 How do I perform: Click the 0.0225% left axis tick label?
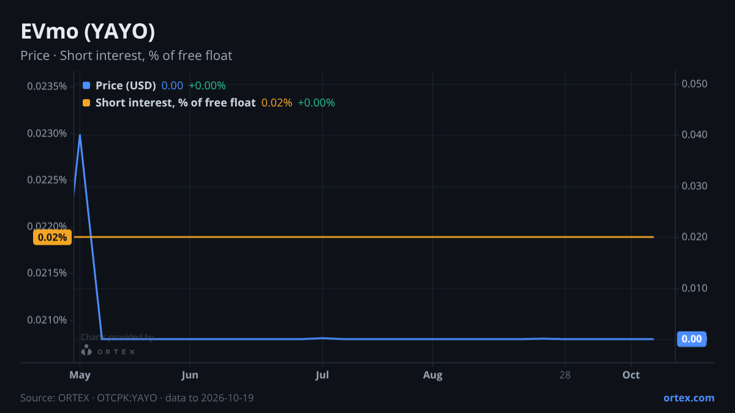(x=47, y=180)
